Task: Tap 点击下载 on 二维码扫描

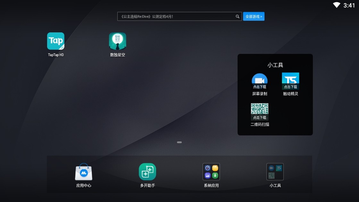Action: [260, 118]
